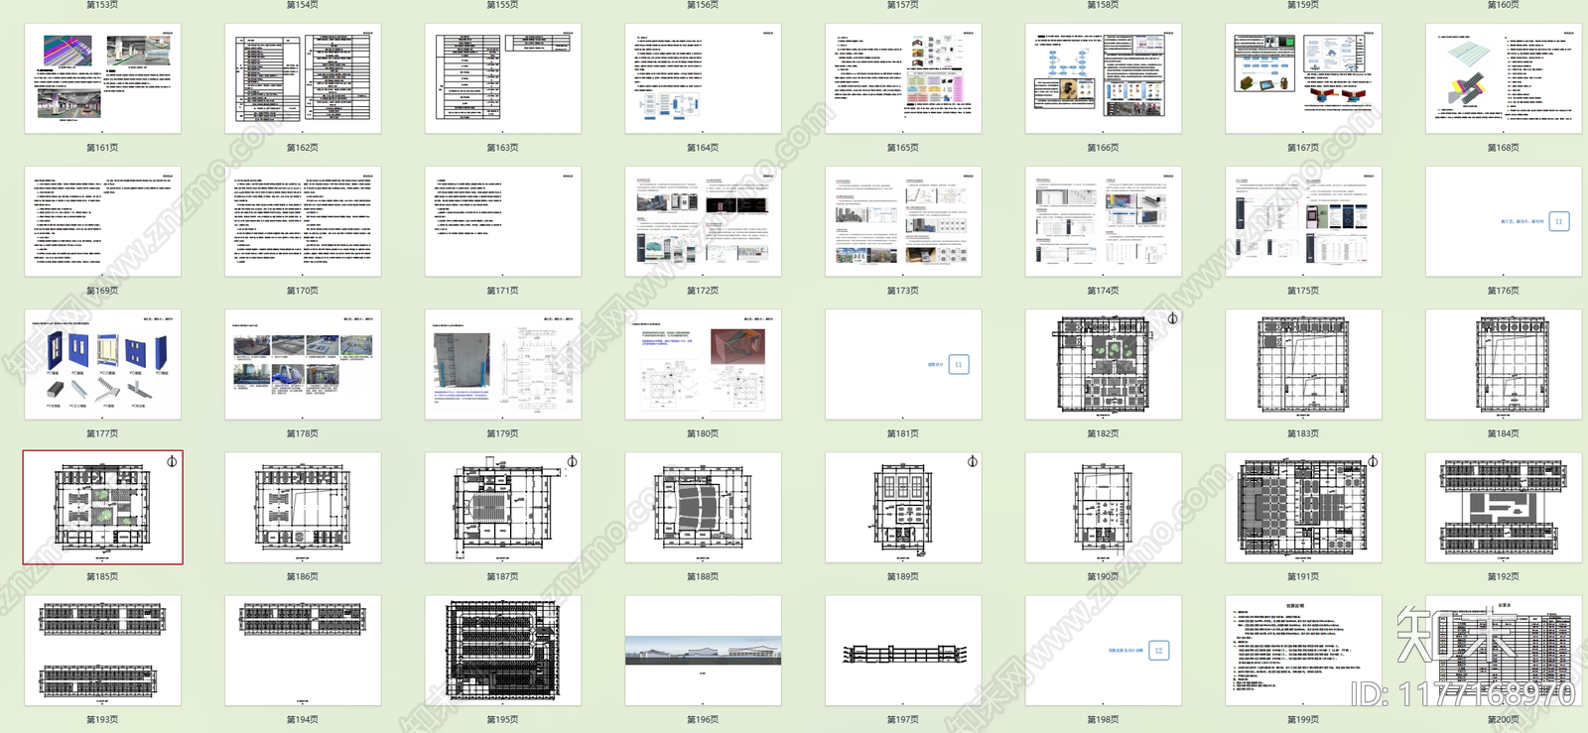Open the page 180 thumbnail
This screenshot has height=733, width=1588.
point(704,364)
